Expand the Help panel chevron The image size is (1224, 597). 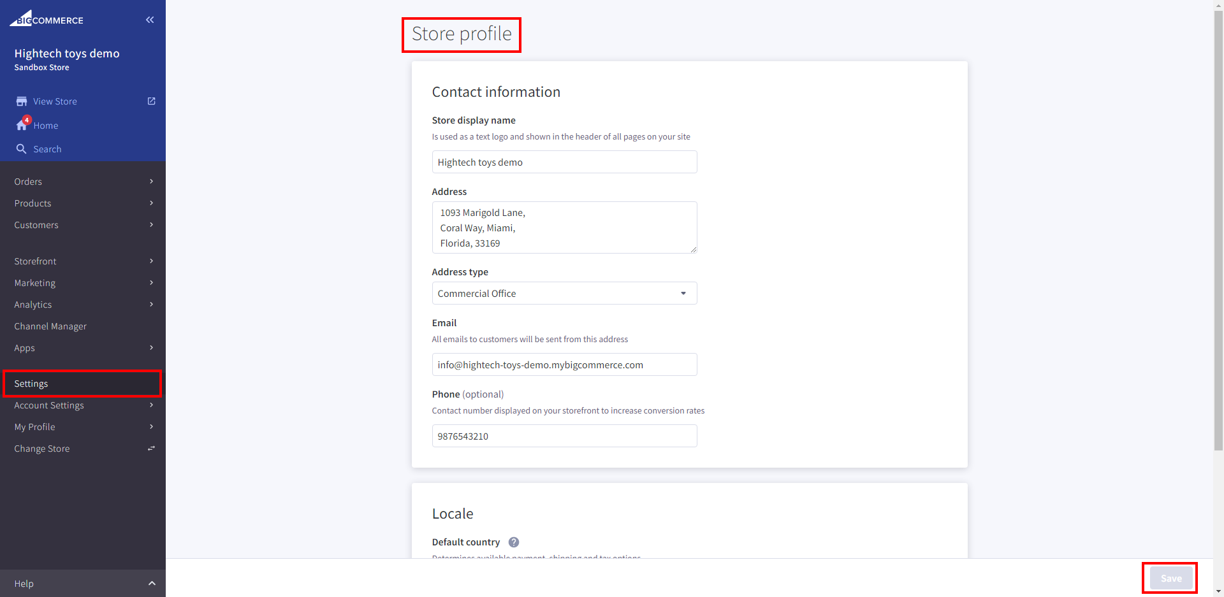[x=152, y=584]
